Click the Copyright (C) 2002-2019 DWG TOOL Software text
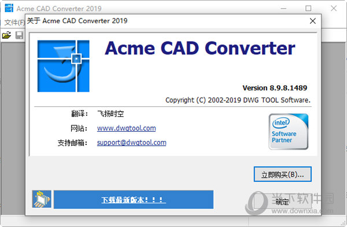347x227 pixels. 238,100
